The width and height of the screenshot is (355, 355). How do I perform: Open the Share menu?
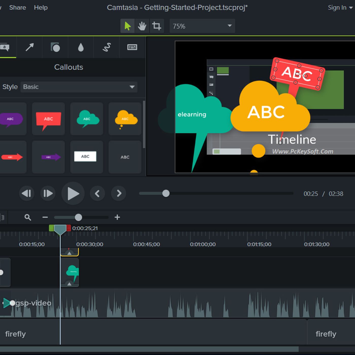(x=17, y=8)
